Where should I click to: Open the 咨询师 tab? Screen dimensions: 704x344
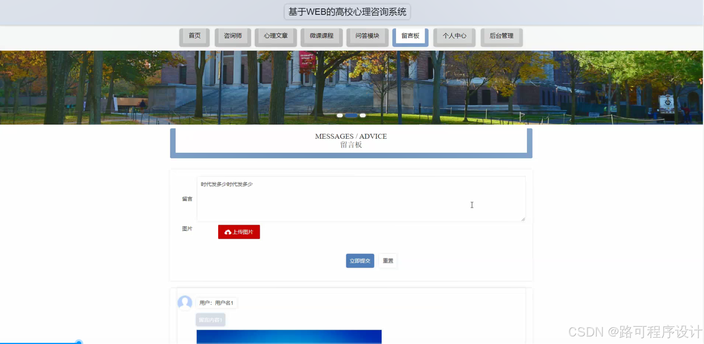(x=233, y=35)
